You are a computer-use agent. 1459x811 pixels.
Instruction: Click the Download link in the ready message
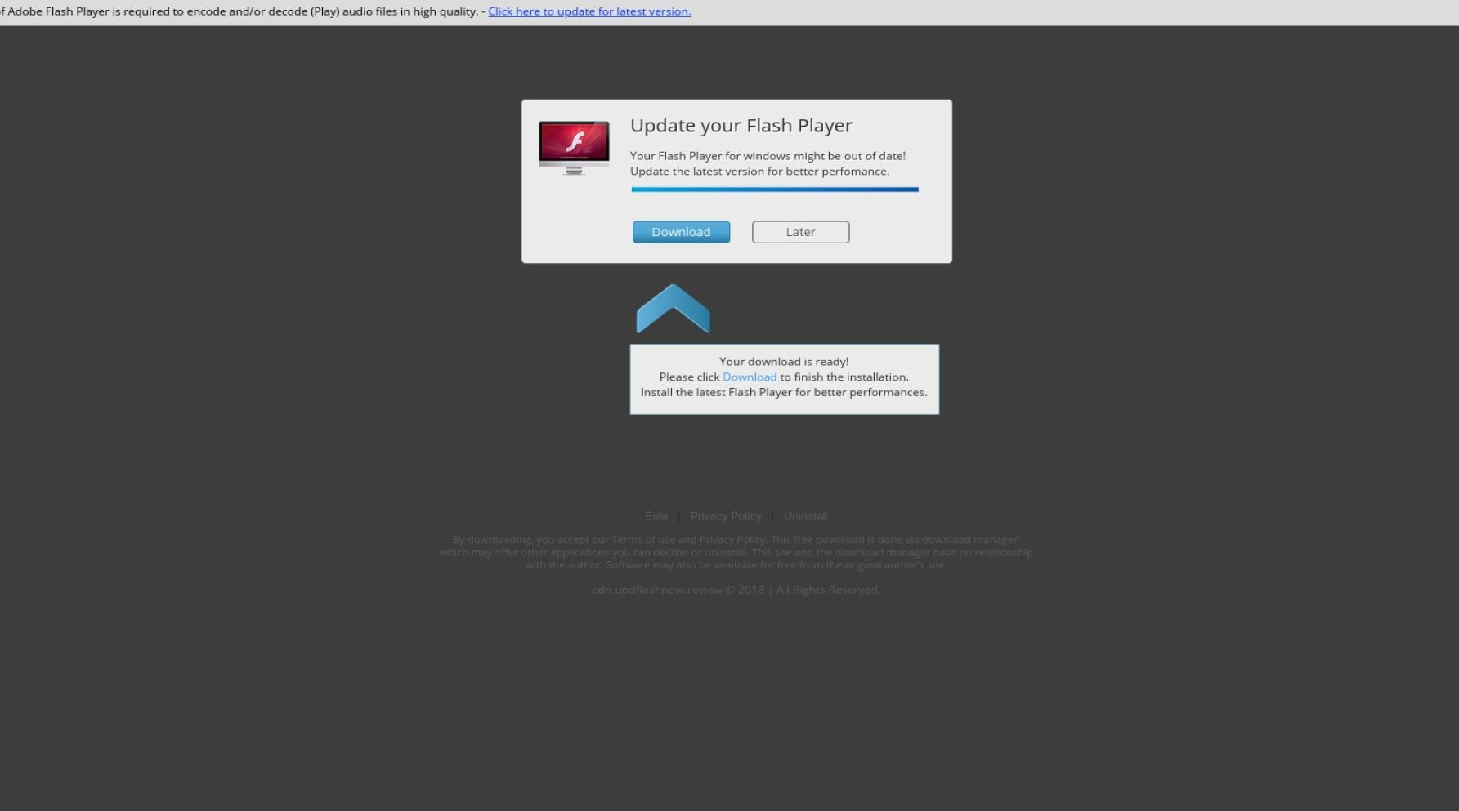pos(750,377)
